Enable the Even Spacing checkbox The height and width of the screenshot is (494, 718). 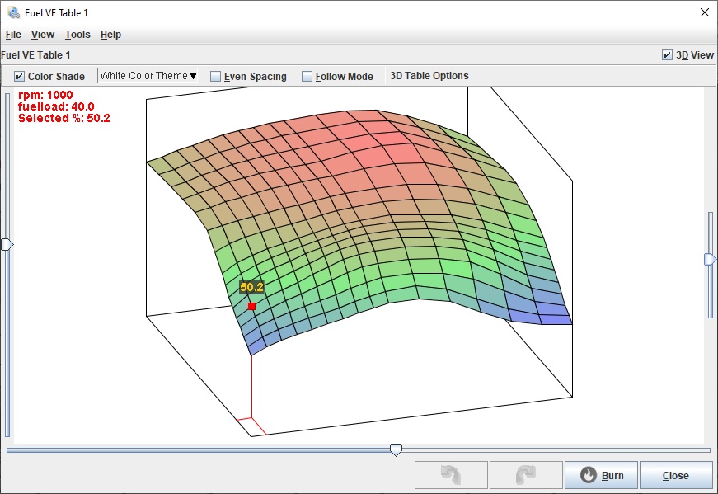(215, 77)
